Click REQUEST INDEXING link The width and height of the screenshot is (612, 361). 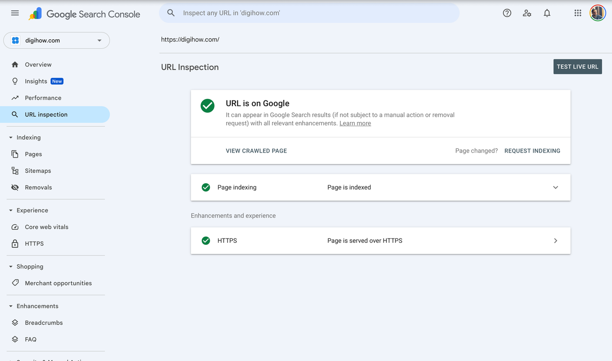pyautogui.click(x=532, y=151)
